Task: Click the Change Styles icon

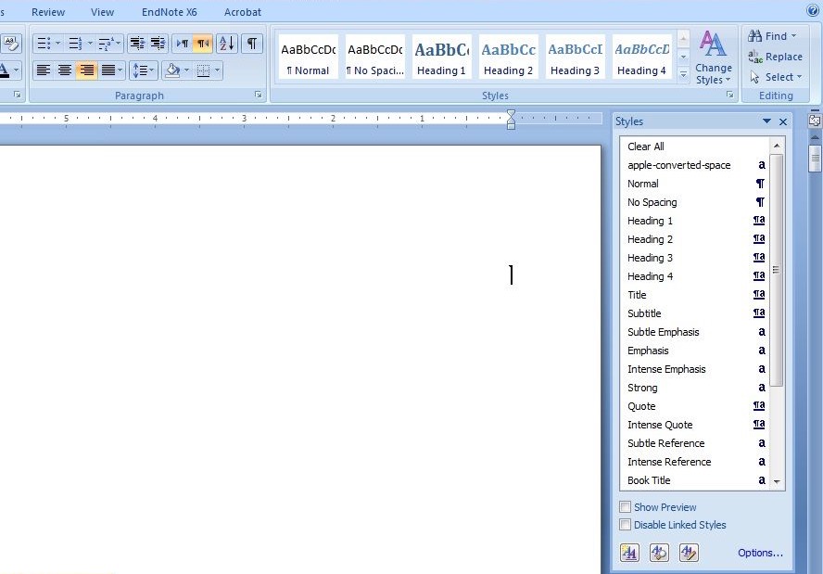Action: click(x=713, y=57)
